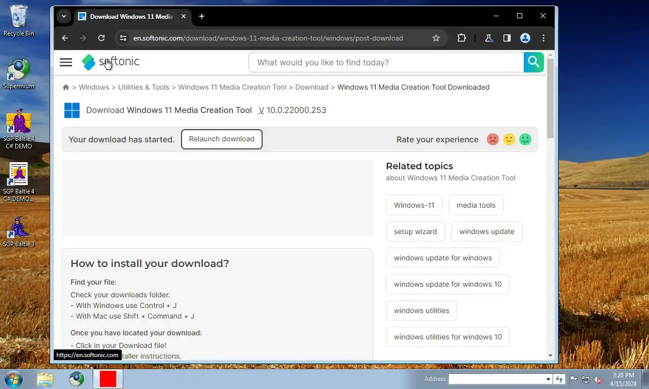Screen dimensions: 649x389
Task: Open Recycle Bin on the desktop
Action: coord(19,21)
